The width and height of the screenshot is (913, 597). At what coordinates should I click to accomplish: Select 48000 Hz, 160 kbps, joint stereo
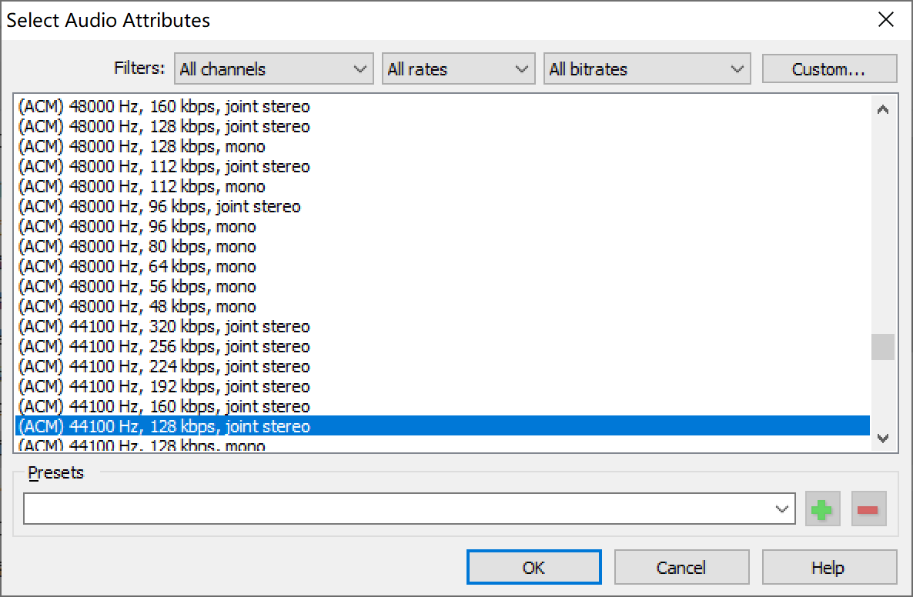pos(163,107)
